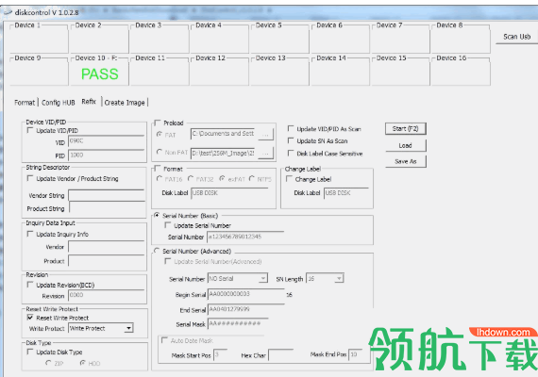Enable the Auto Date Mask checkbox
Screen dimensions: 538x377
click(164, 340)
